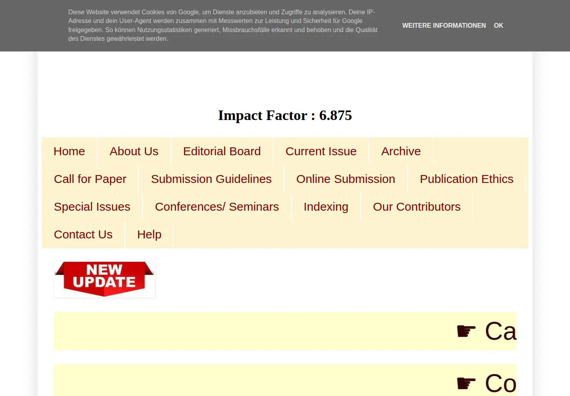
Task: Open Call for Paper page
Action: point(90,179)
